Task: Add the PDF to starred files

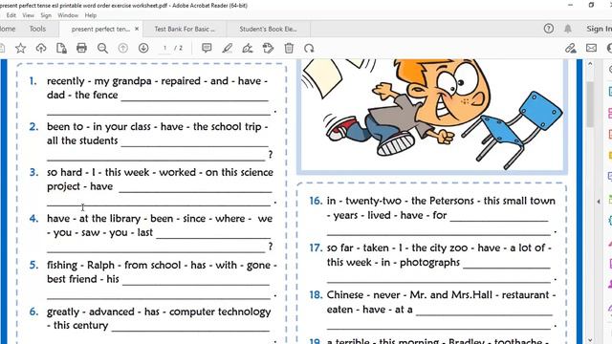Action: pos(21,49)
